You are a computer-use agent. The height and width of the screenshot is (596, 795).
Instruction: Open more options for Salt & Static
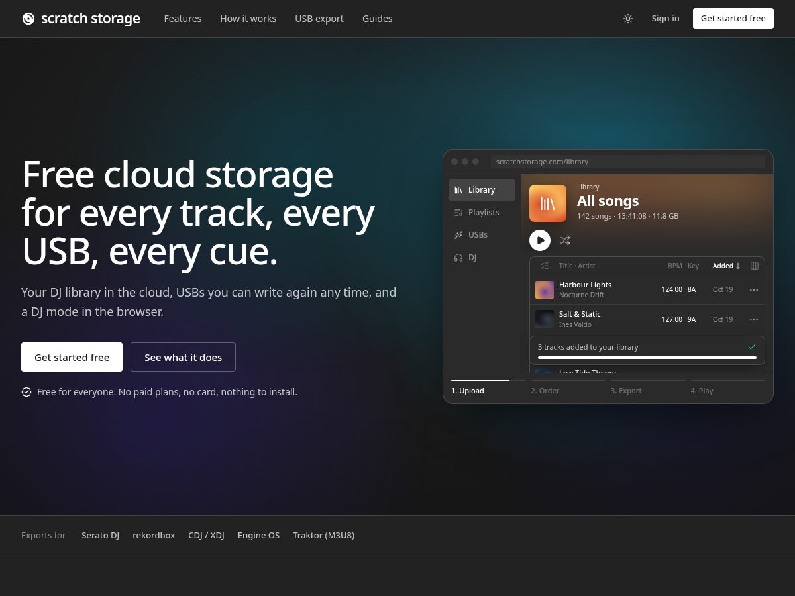(754, 319)
